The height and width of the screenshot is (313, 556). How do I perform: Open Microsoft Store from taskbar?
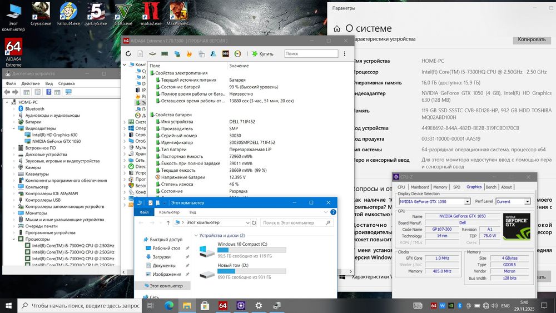click(x=205, y=305)
